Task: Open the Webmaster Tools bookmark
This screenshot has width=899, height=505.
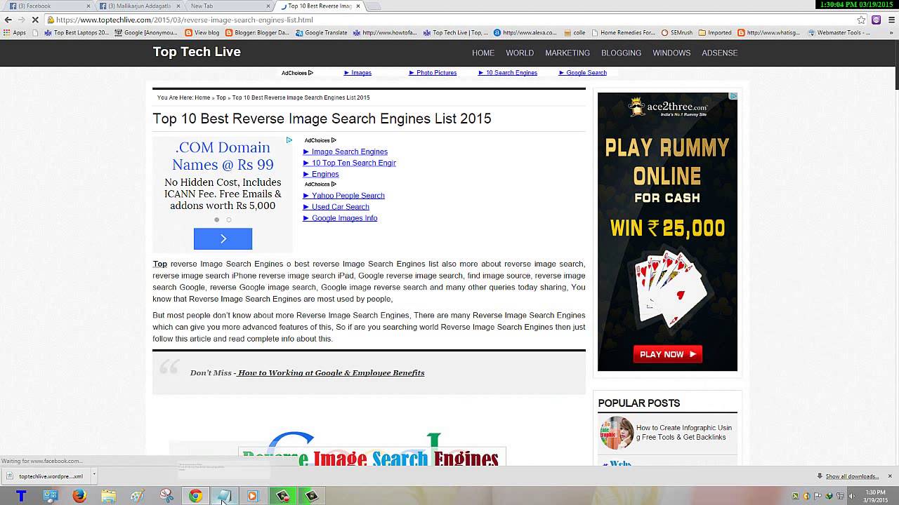Action: [839, 32]
